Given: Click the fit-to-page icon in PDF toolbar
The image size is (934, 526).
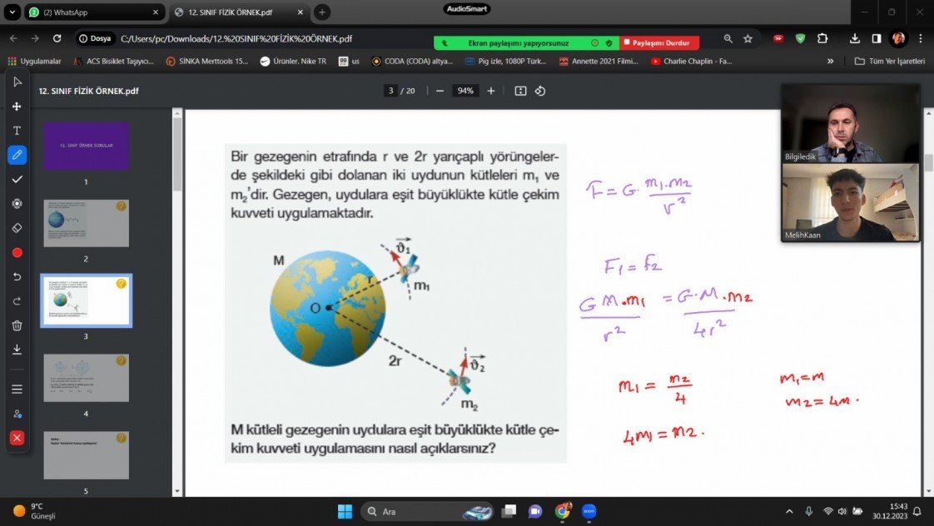Looking at the screenshot, I should (x=519, y=91).
